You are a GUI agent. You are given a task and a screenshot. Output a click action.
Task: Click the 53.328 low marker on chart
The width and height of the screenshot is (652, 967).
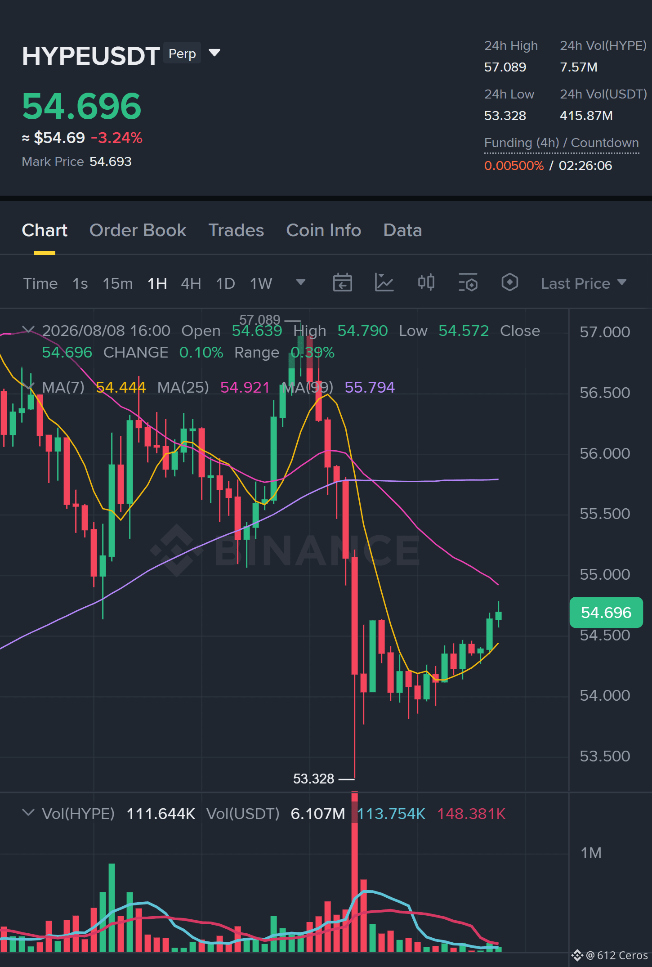pyautogui.click(x=314, y=779)
